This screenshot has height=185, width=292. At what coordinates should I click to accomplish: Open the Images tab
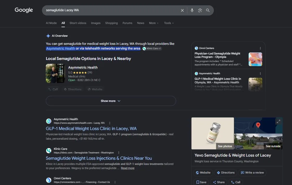96,23
